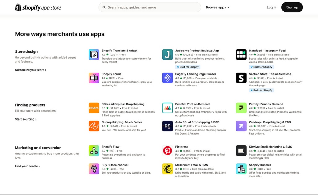Open the Klaviyo app icon
This screenshot has width=318, height=195.
click(x=241, y=151)
